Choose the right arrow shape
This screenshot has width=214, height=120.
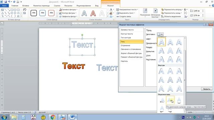tap(12, 13)
